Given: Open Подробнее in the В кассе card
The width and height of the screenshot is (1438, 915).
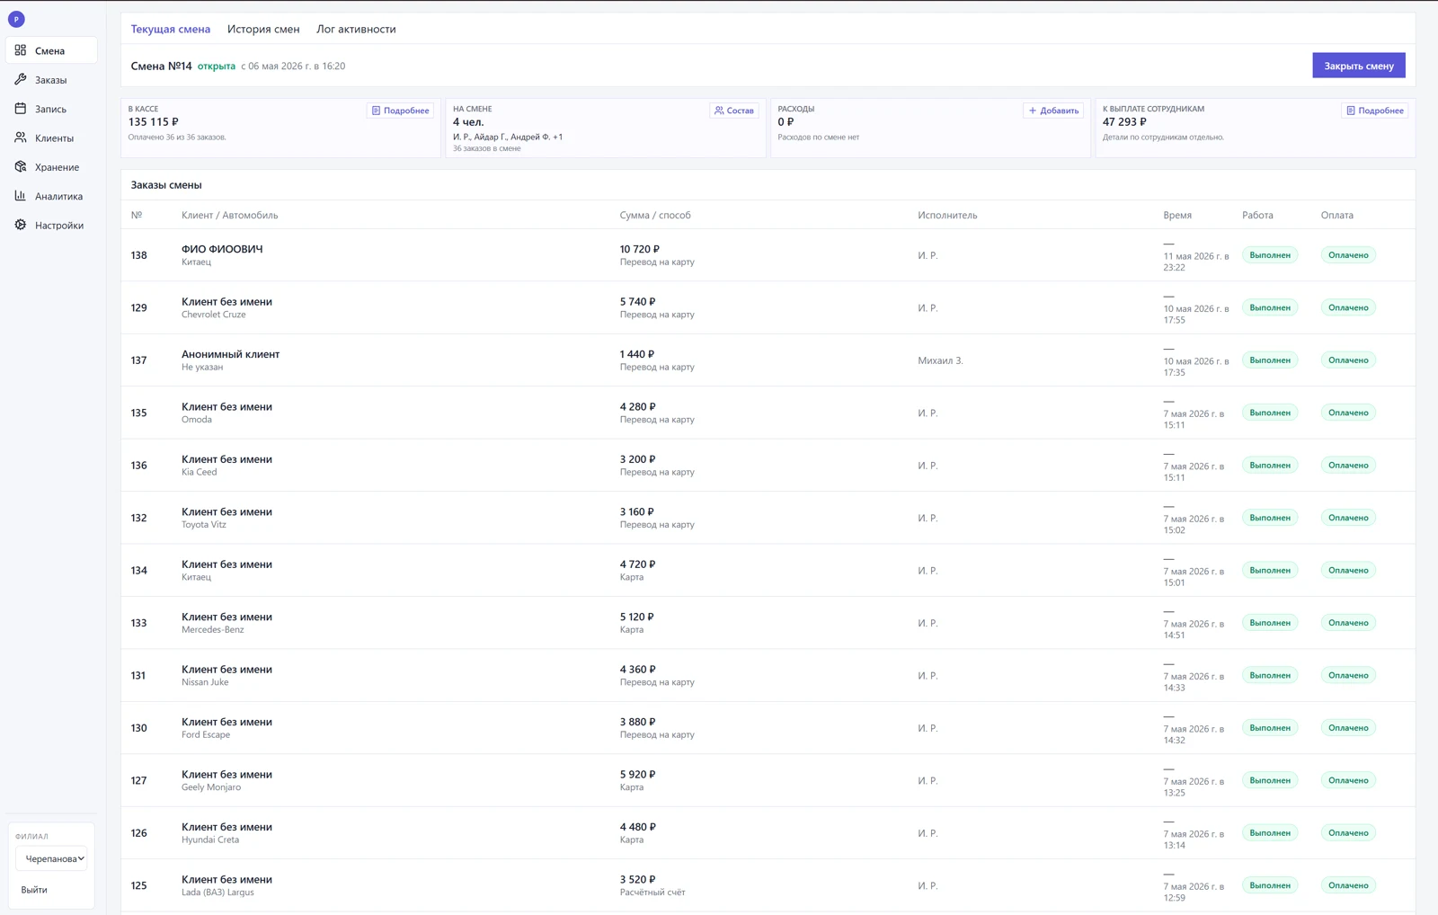Looking at the screenshot, I should pos(401,111).
